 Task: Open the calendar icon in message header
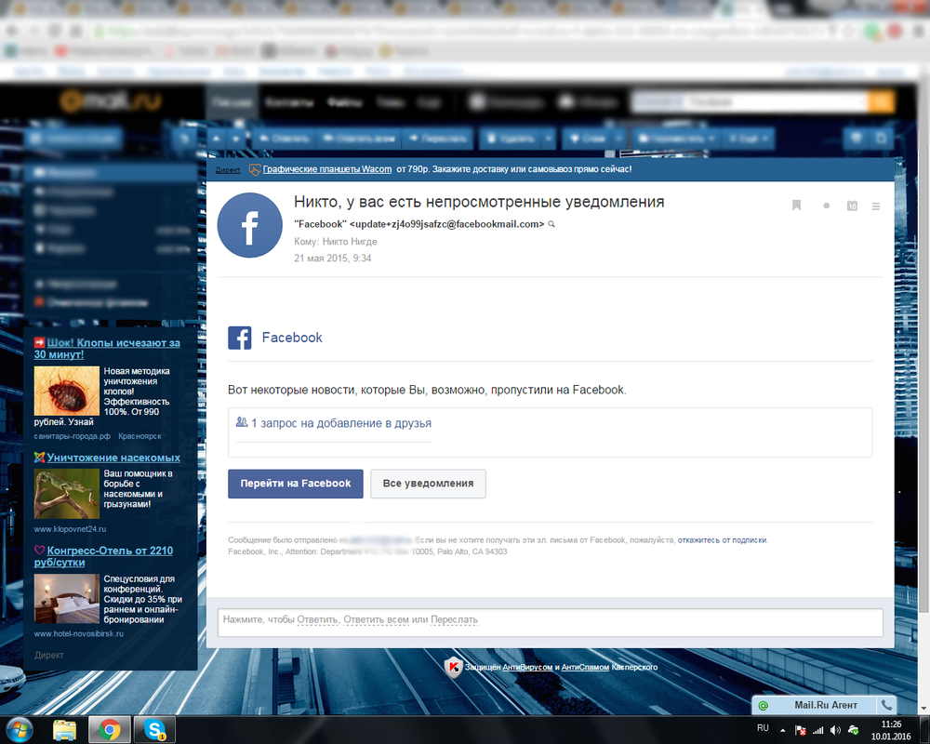point(852,206)
